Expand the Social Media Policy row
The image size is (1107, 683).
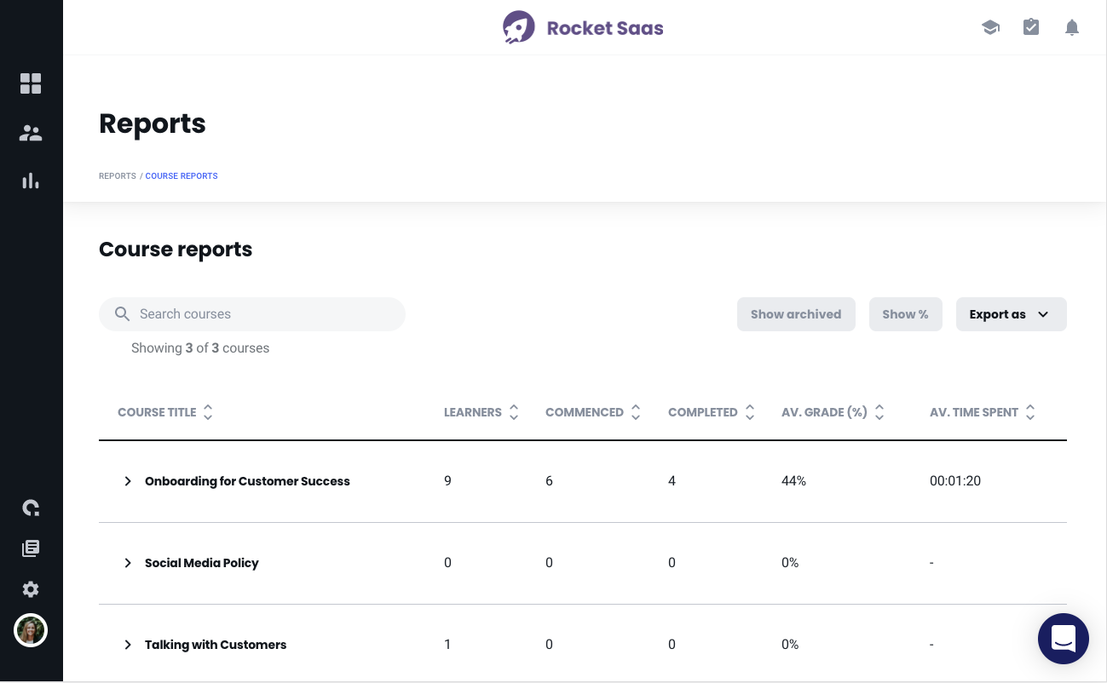[128, 563]
